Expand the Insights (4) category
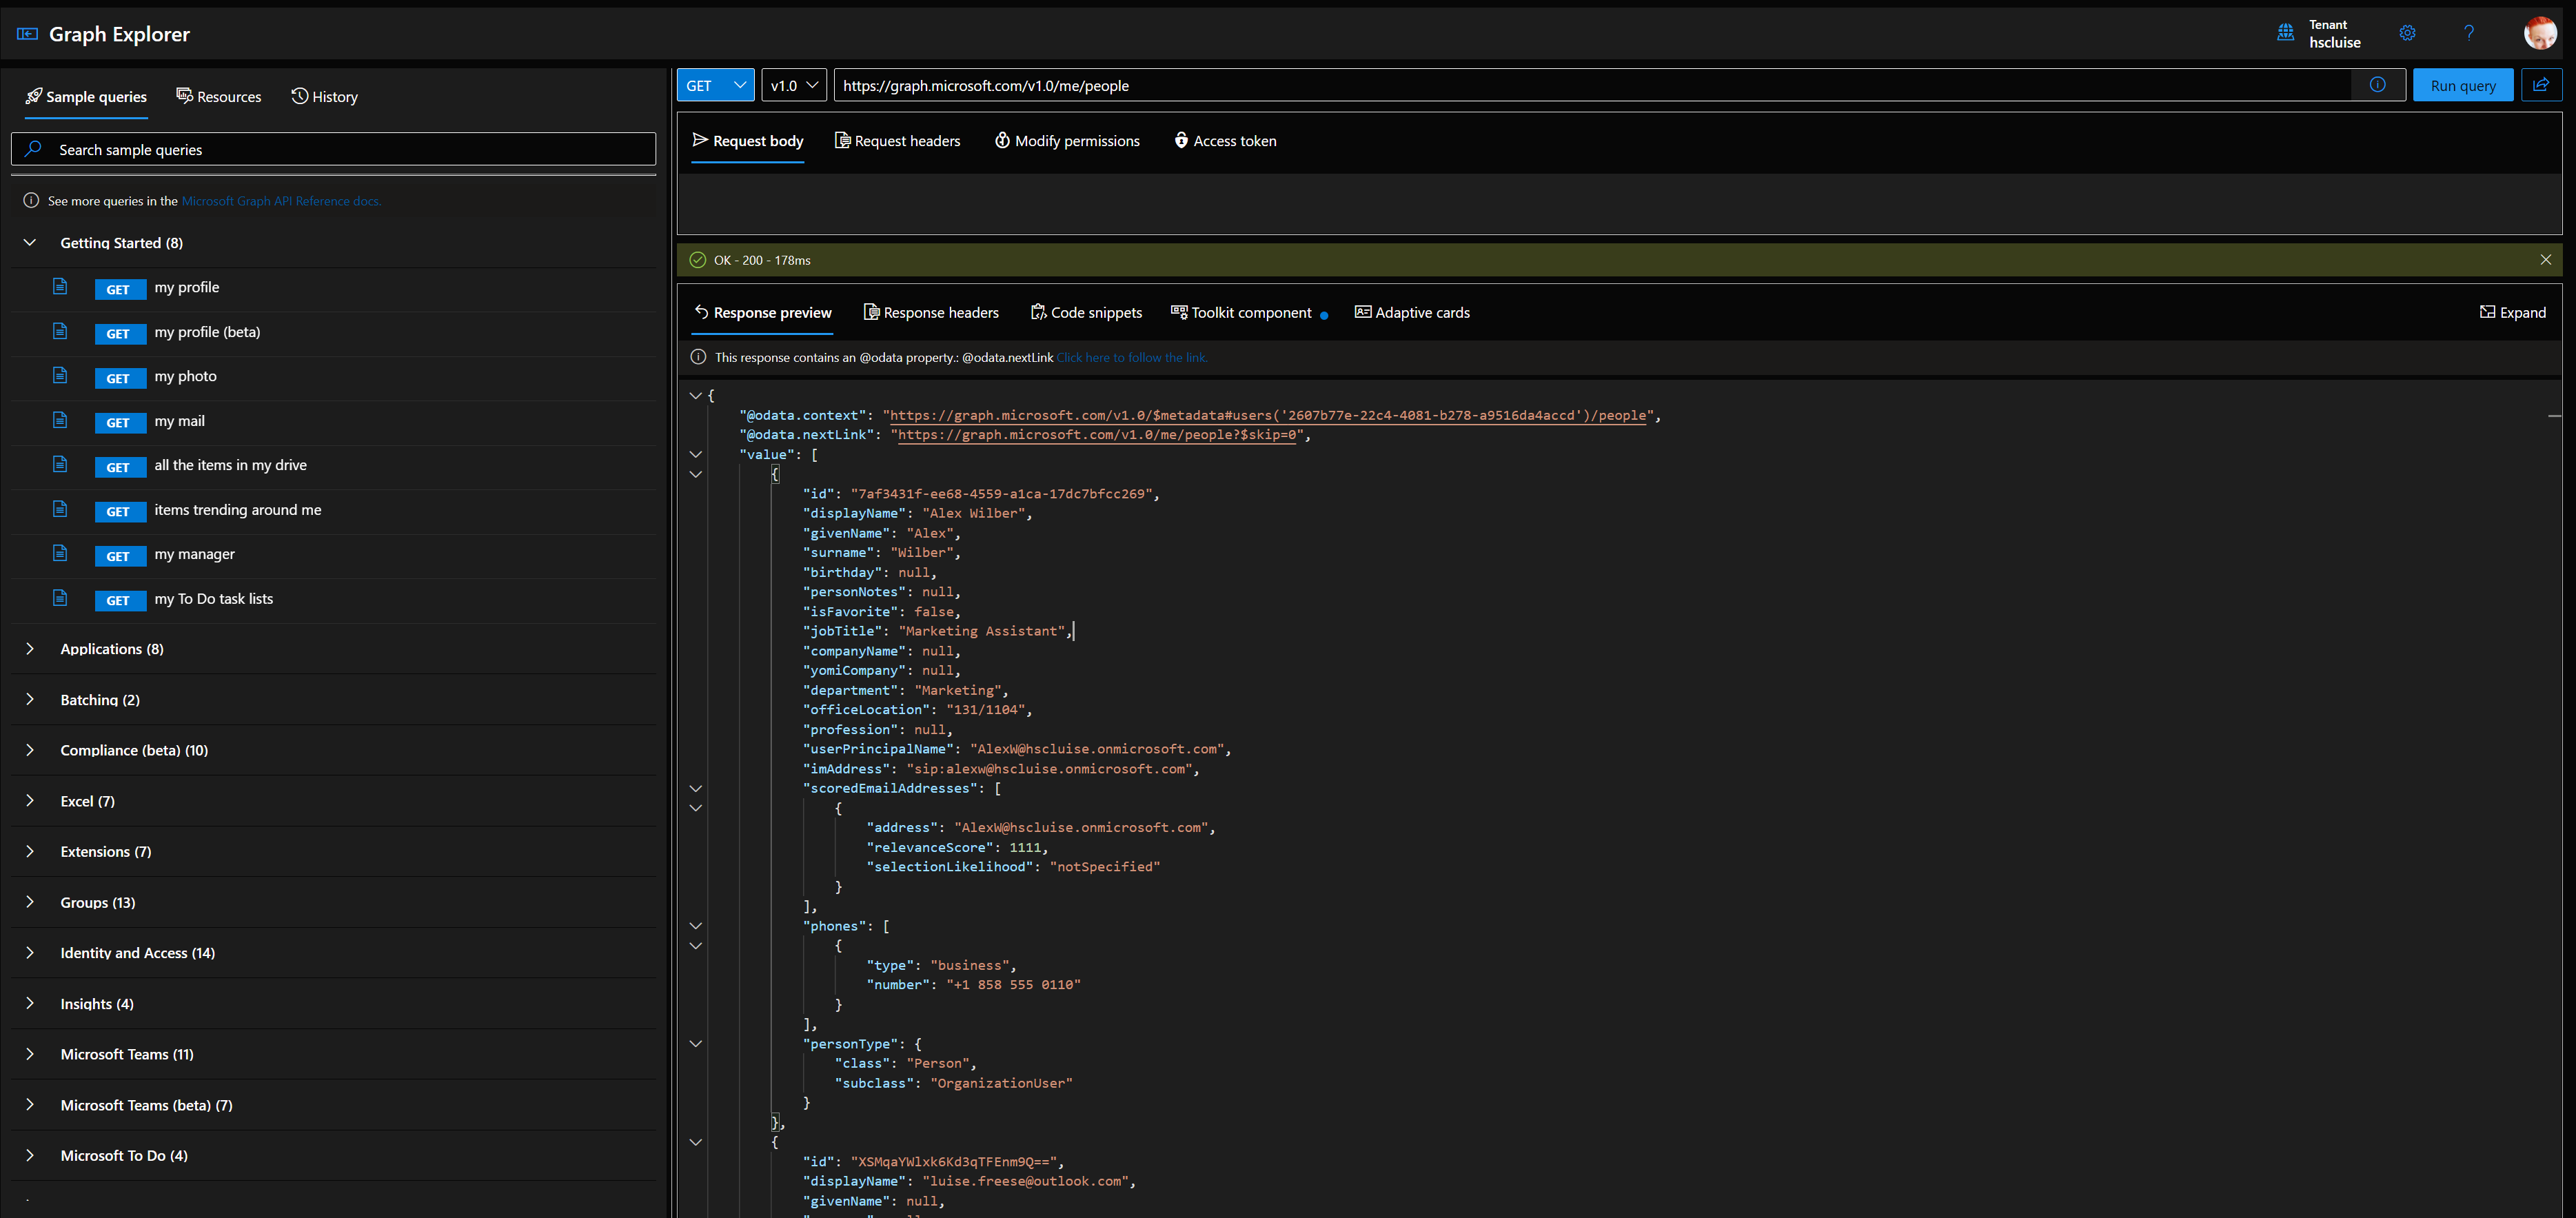The width and height of the screenshot is (2576, 1218). [x=30, y=1004]
